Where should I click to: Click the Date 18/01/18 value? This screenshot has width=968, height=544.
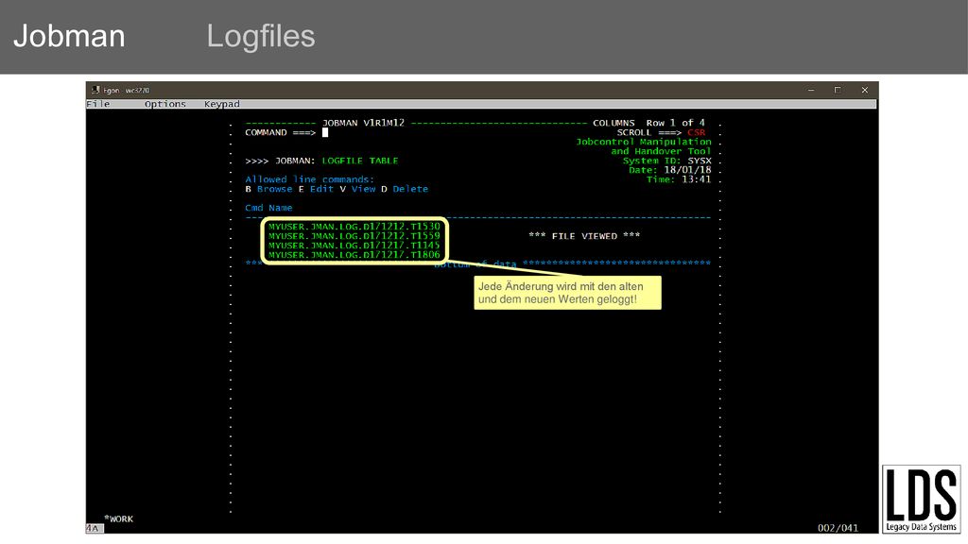click(687, 170)
